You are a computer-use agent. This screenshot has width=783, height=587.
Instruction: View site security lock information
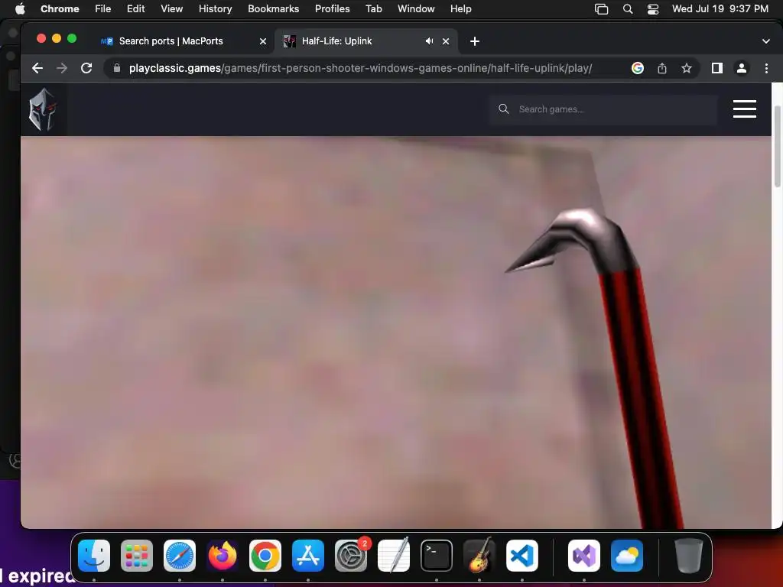[x=117, y=68]
